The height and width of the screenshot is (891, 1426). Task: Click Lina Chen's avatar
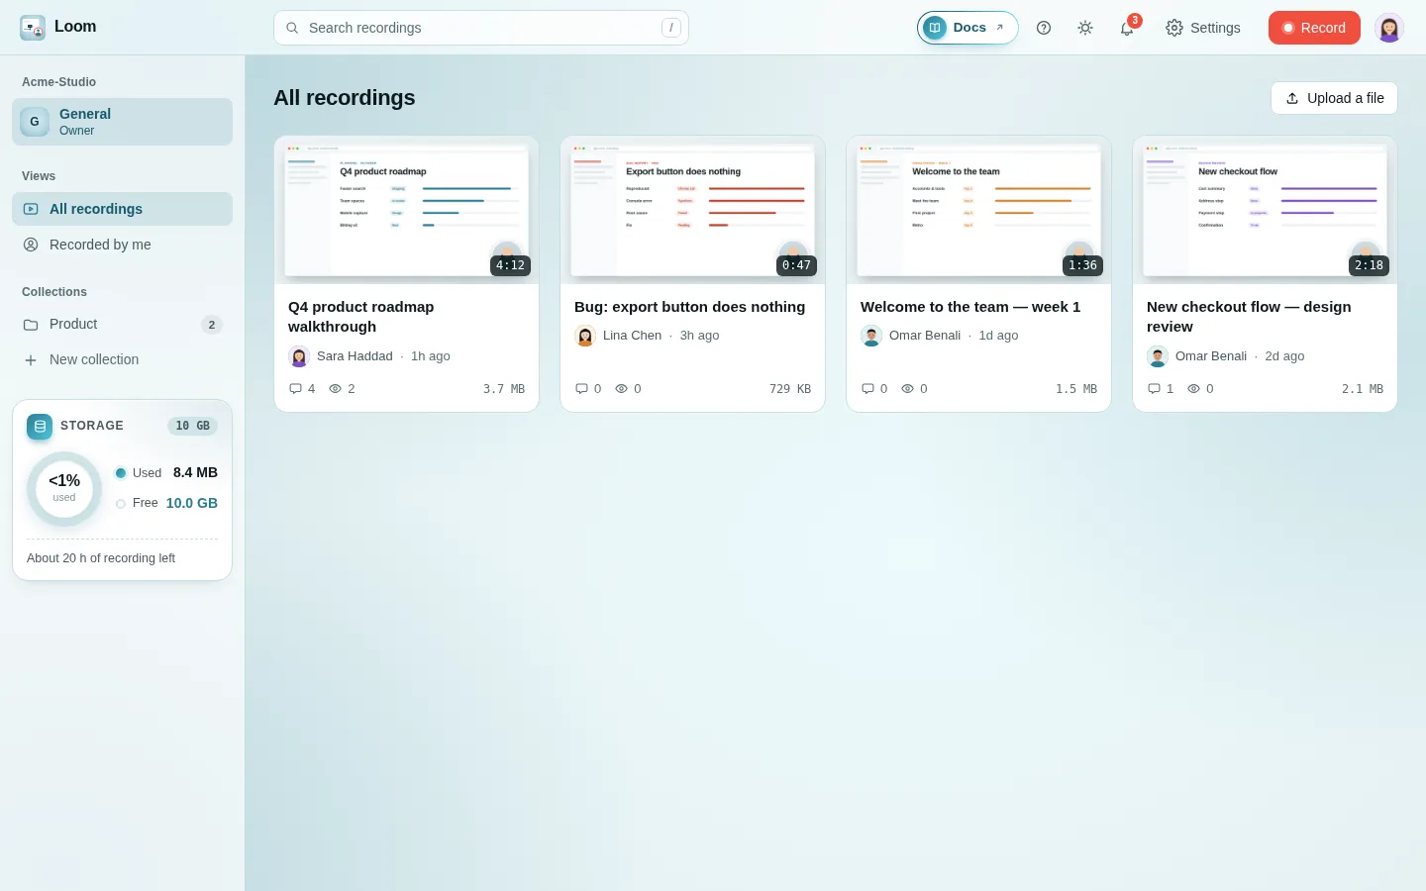coord(585,336)
